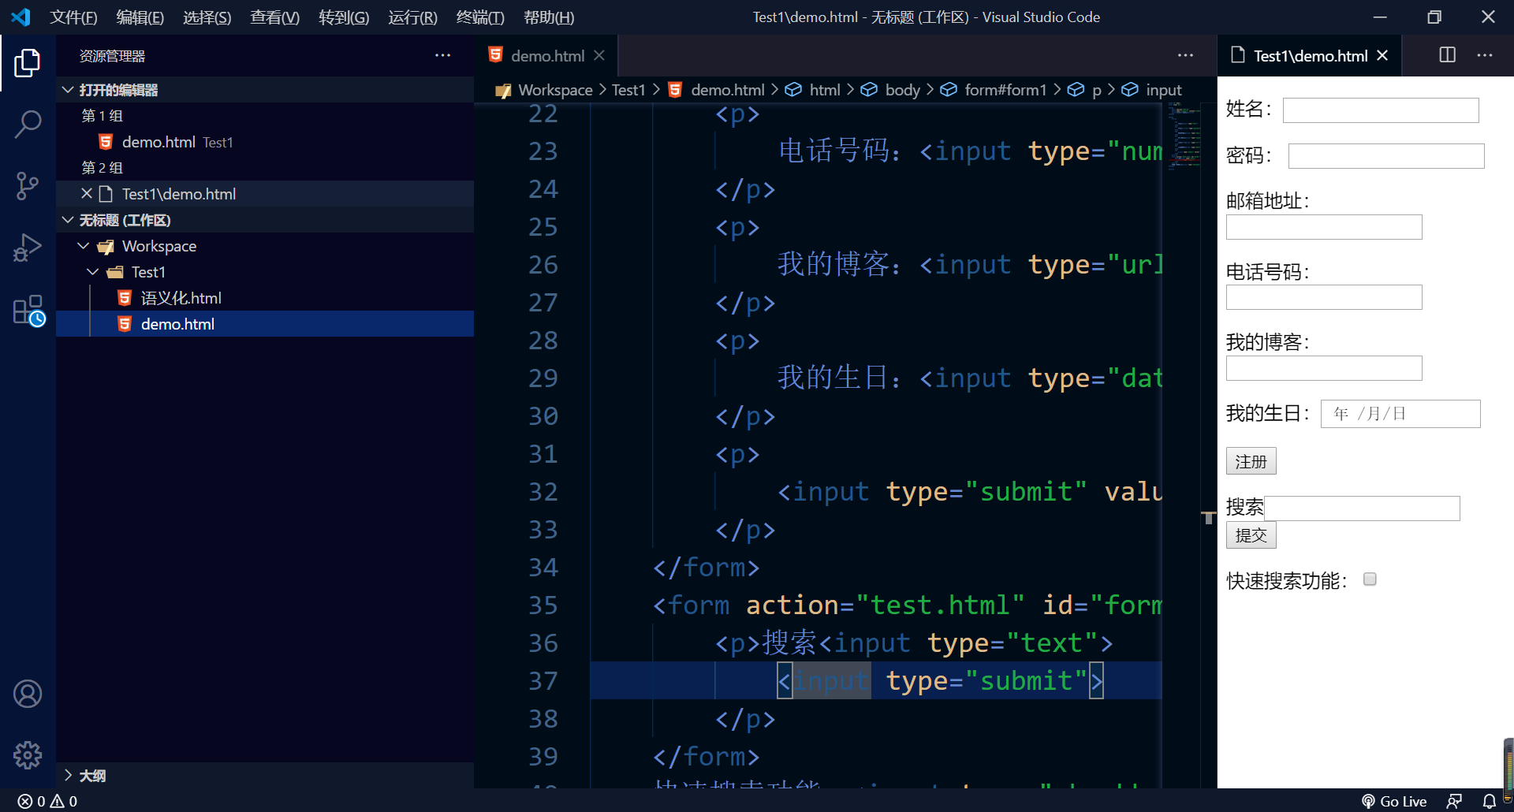
Task: Click the errors and warnings indicator
Action: pos(46,800)
